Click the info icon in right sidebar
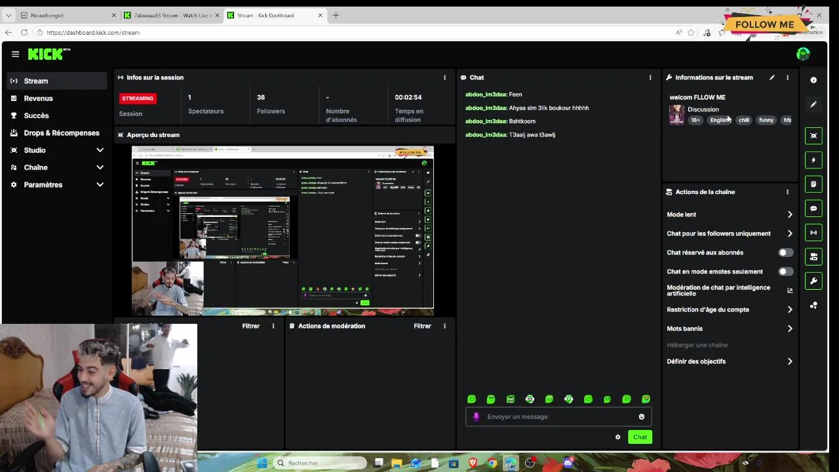839x472 pixels. click(x=813, y=80)
